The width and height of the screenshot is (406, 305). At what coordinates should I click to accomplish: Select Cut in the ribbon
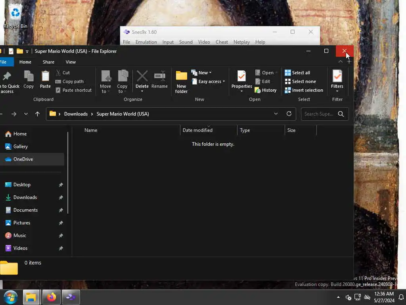point(63,73)
